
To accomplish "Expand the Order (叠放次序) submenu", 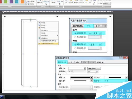I will point(49,35).
